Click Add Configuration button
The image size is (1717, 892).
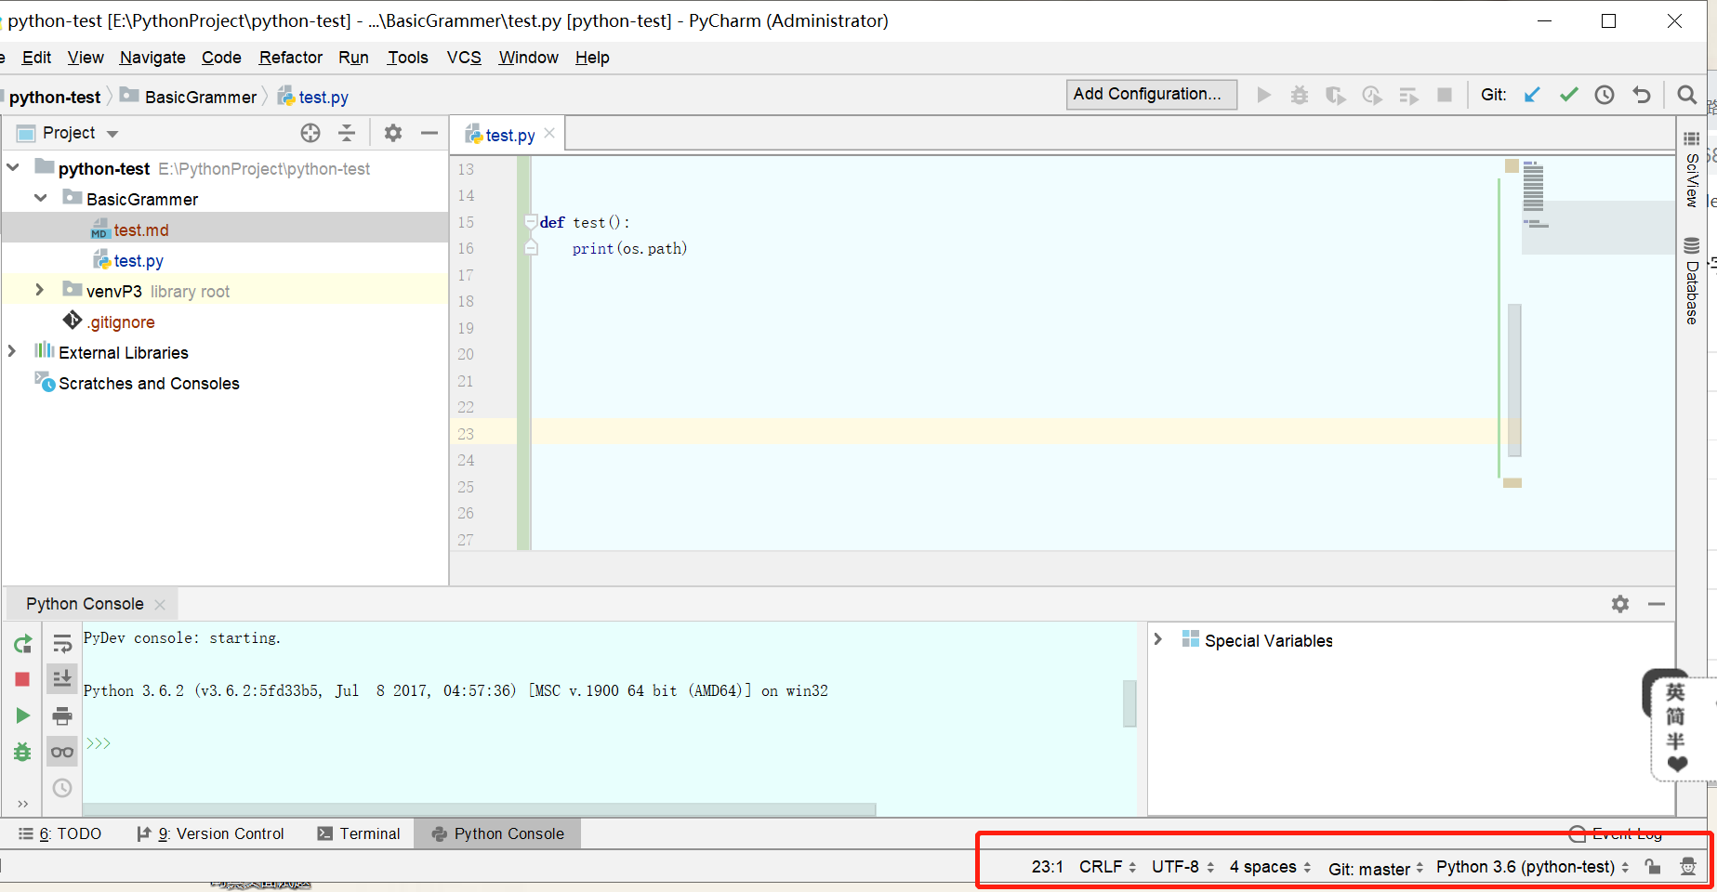[1151, 94]
